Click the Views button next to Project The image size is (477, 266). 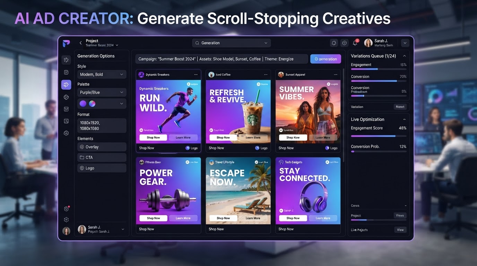(x=400, y=215)
